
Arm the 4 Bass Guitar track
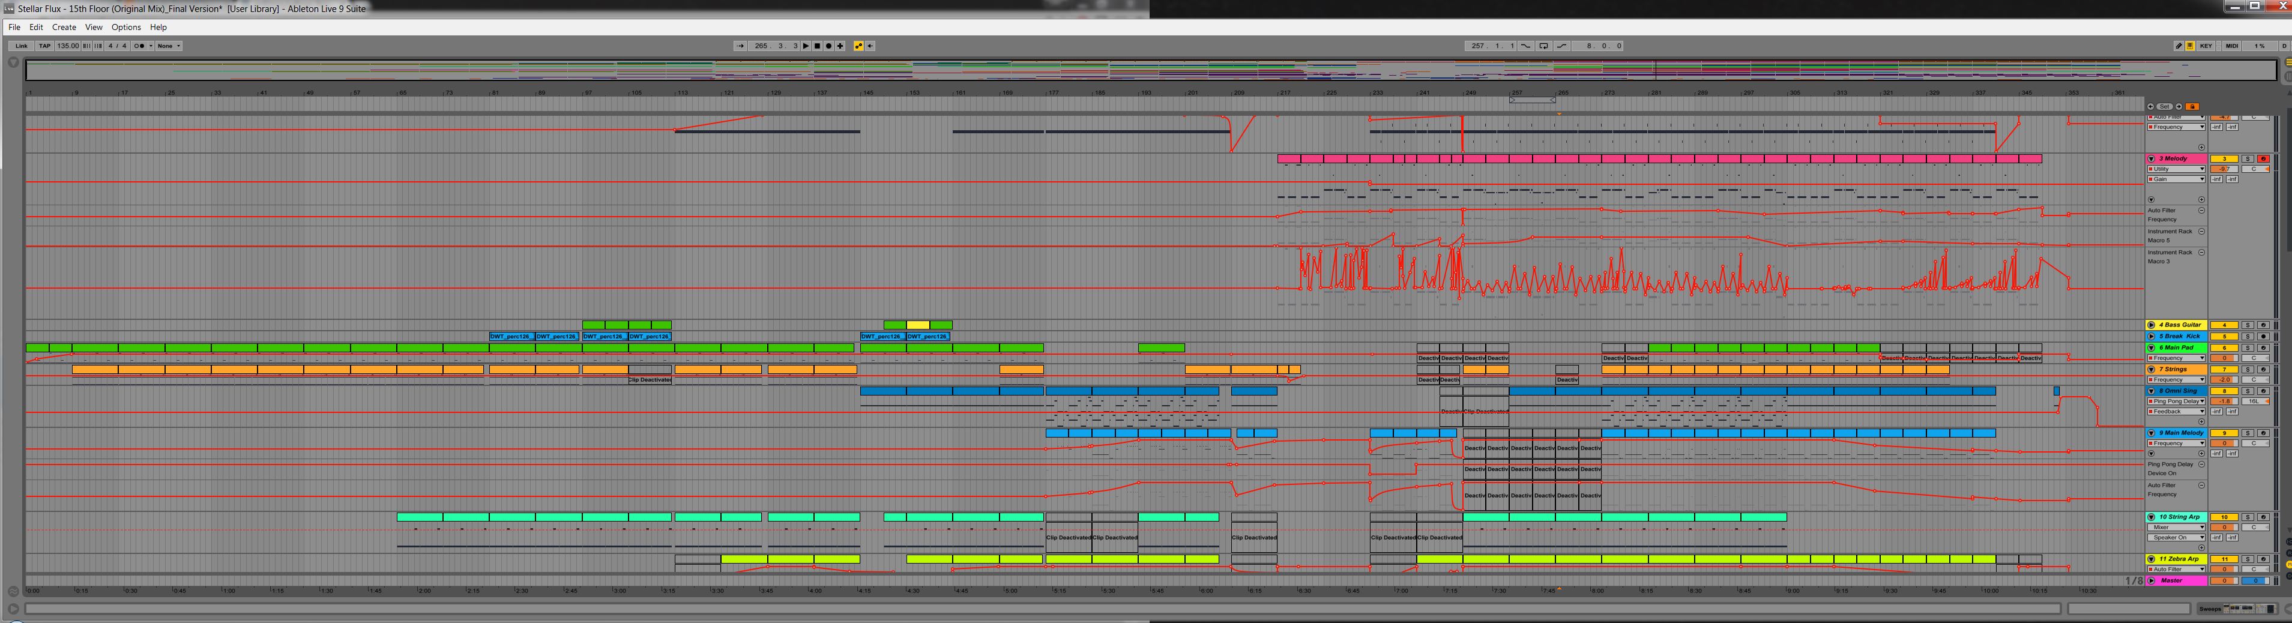pyautogui.click(x=2264, y=325)
